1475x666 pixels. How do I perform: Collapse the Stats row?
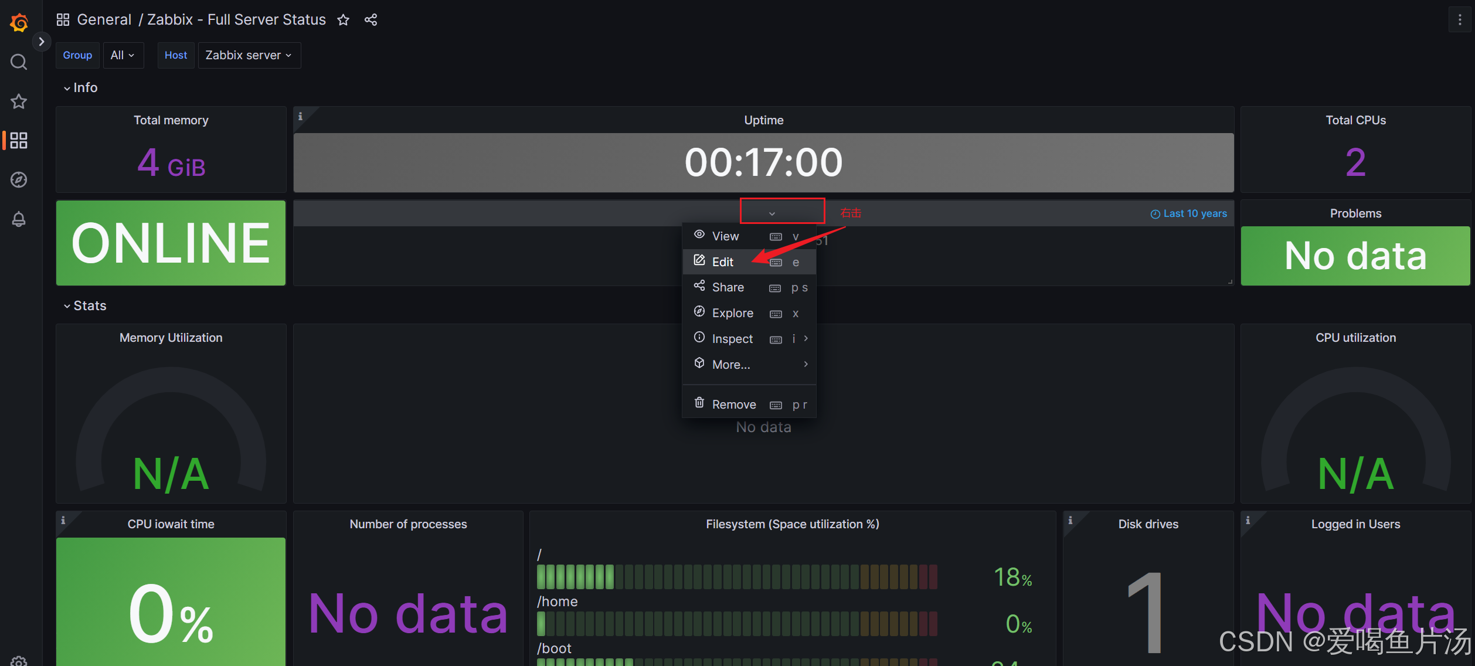[x=85, y=305]
